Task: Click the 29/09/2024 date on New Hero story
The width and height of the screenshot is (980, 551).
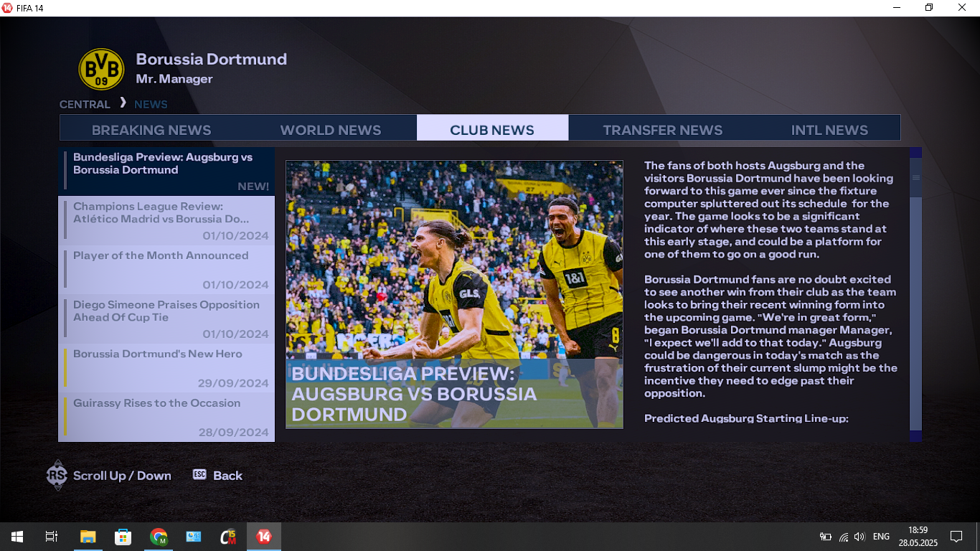Action: (233, 383)
